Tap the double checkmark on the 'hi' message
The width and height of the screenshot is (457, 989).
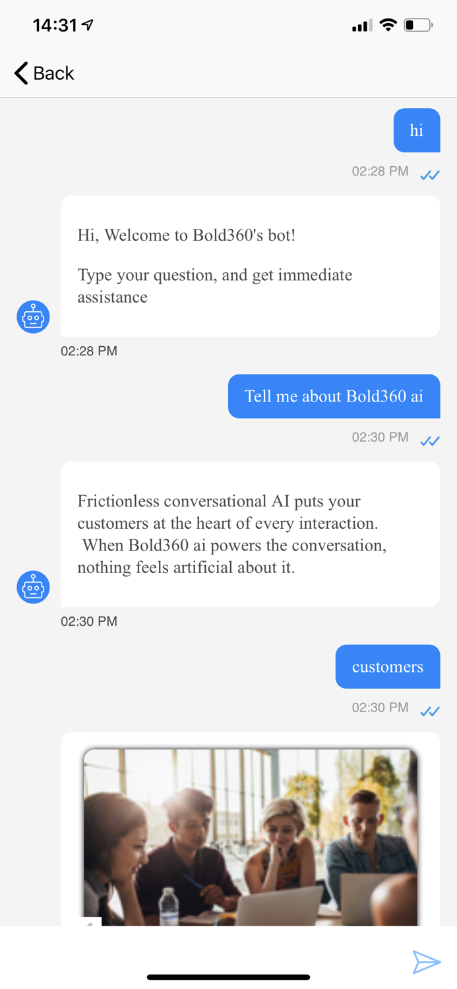tap(430, 175)
